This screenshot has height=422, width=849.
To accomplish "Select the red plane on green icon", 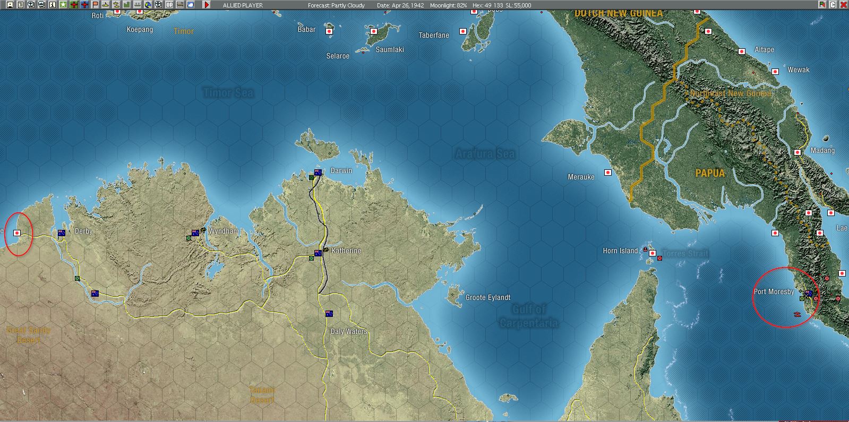I will click(74, 5).
